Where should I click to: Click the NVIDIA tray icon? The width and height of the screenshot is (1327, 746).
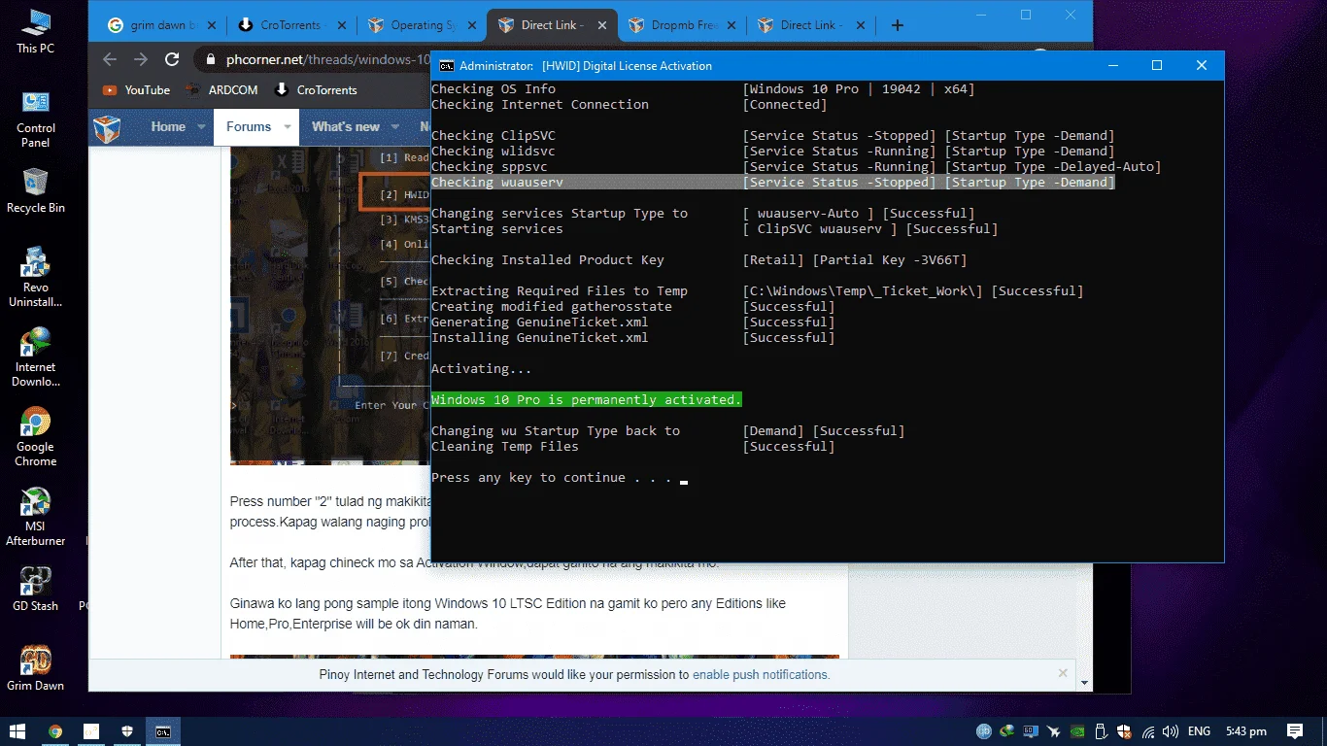[1077, 731]
